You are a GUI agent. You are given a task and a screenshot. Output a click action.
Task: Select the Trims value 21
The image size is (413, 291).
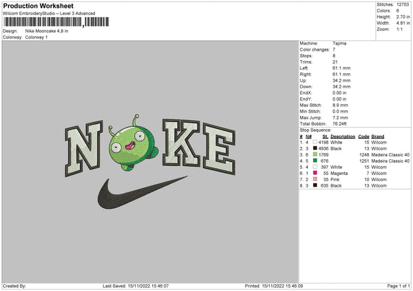pos(335,62)
